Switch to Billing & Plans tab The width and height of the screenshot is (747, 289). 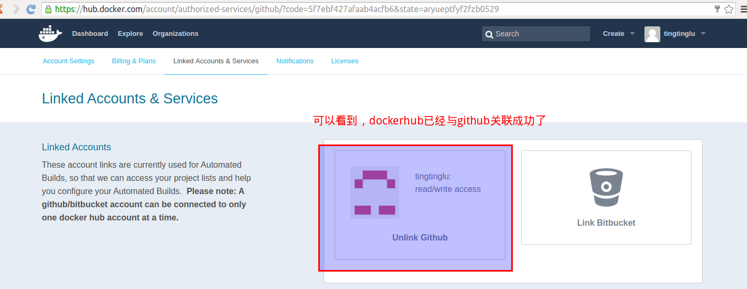tap(134, 61)
